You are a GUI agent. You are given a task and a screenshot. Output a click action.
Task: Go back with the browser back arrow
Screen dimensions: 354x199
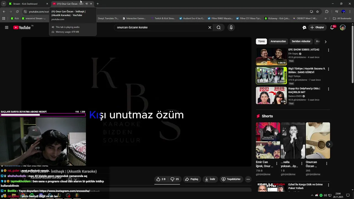coord(4,12)
